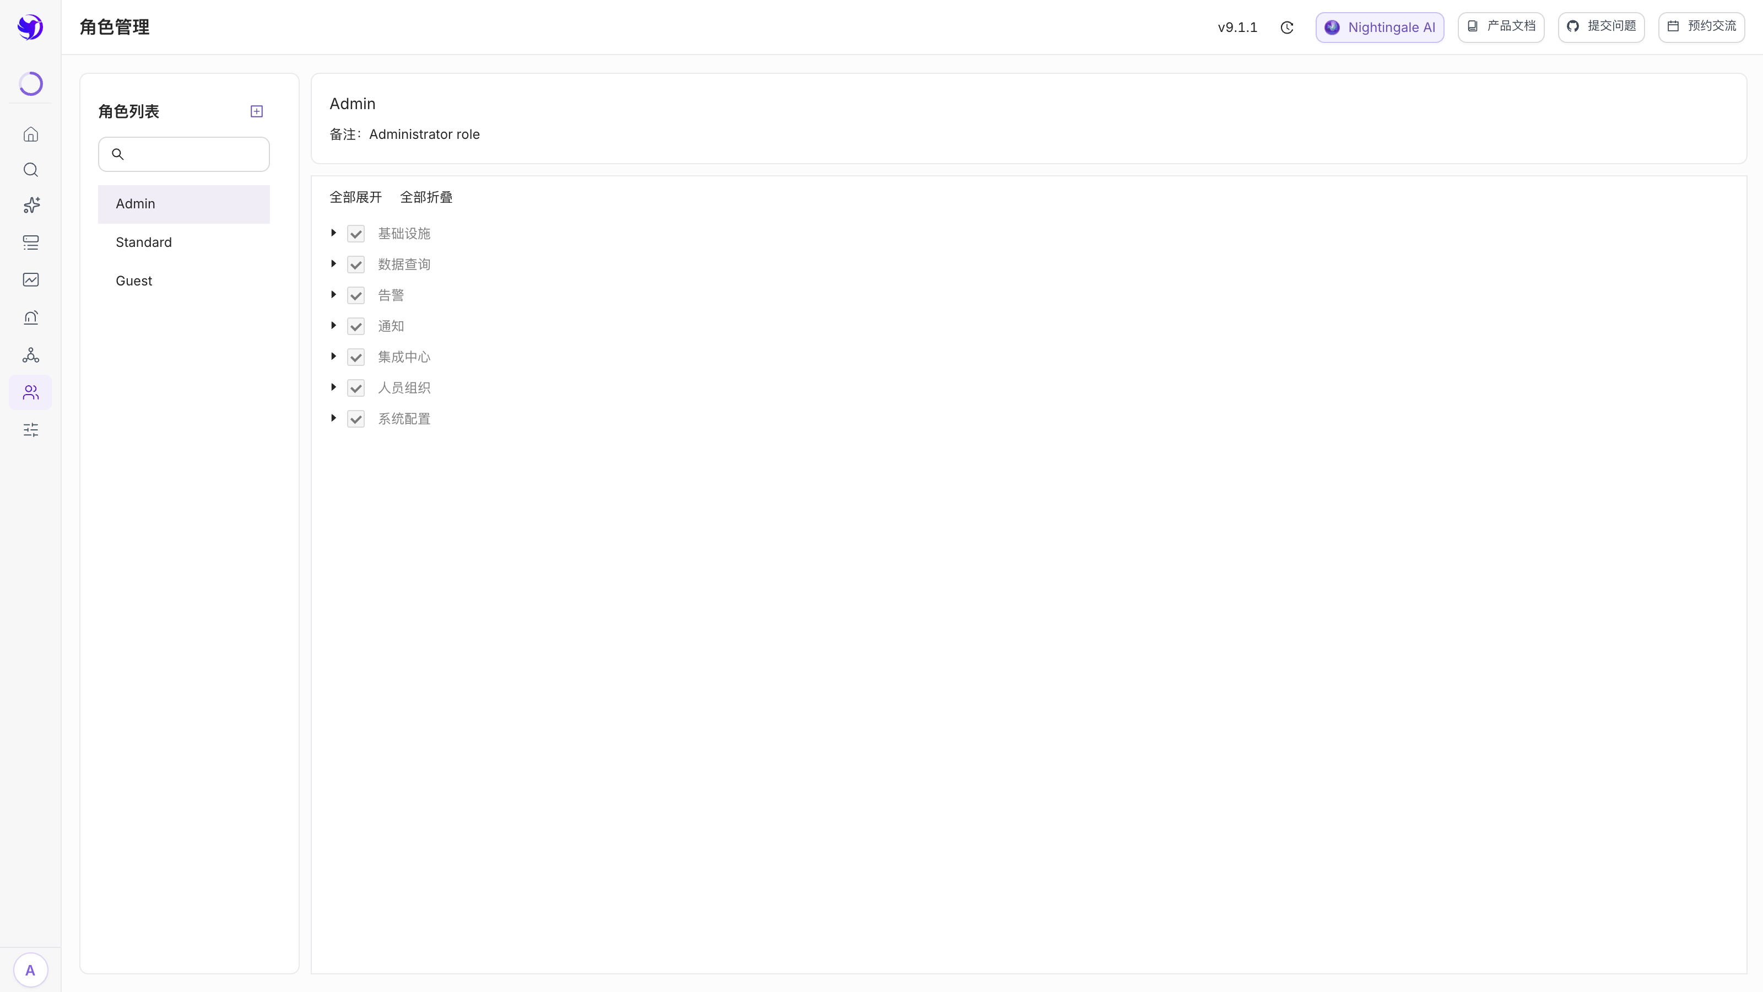This screenshot has height=992, width=1763.
Task: Expand the 人员组织 tree node
Action: pos(333,387)
